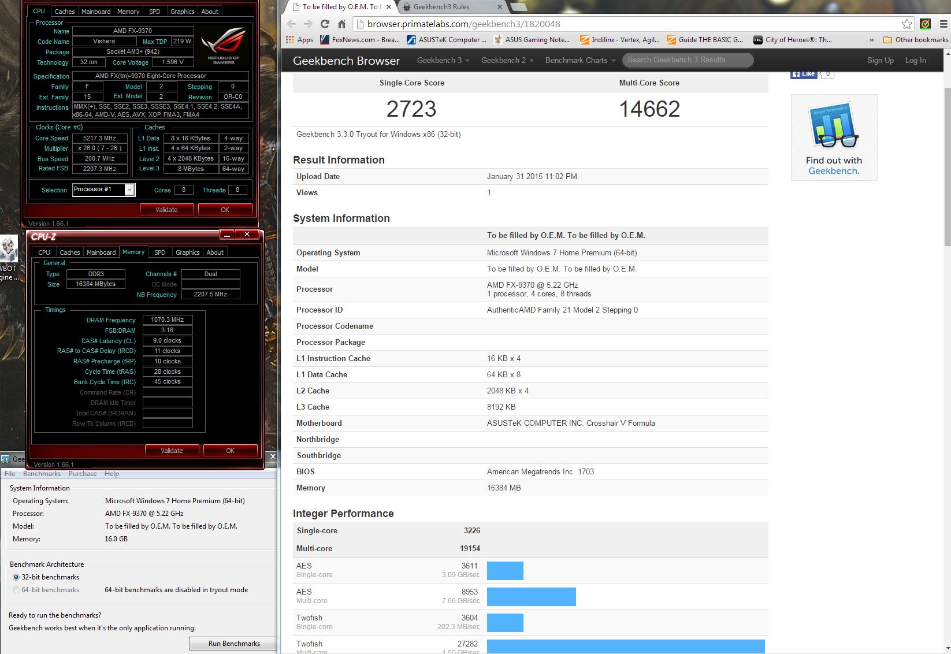Screen dimensions: 951x654
Task: Open the Graphics tab in lower CPU-Z window
Action: [188, 252]
